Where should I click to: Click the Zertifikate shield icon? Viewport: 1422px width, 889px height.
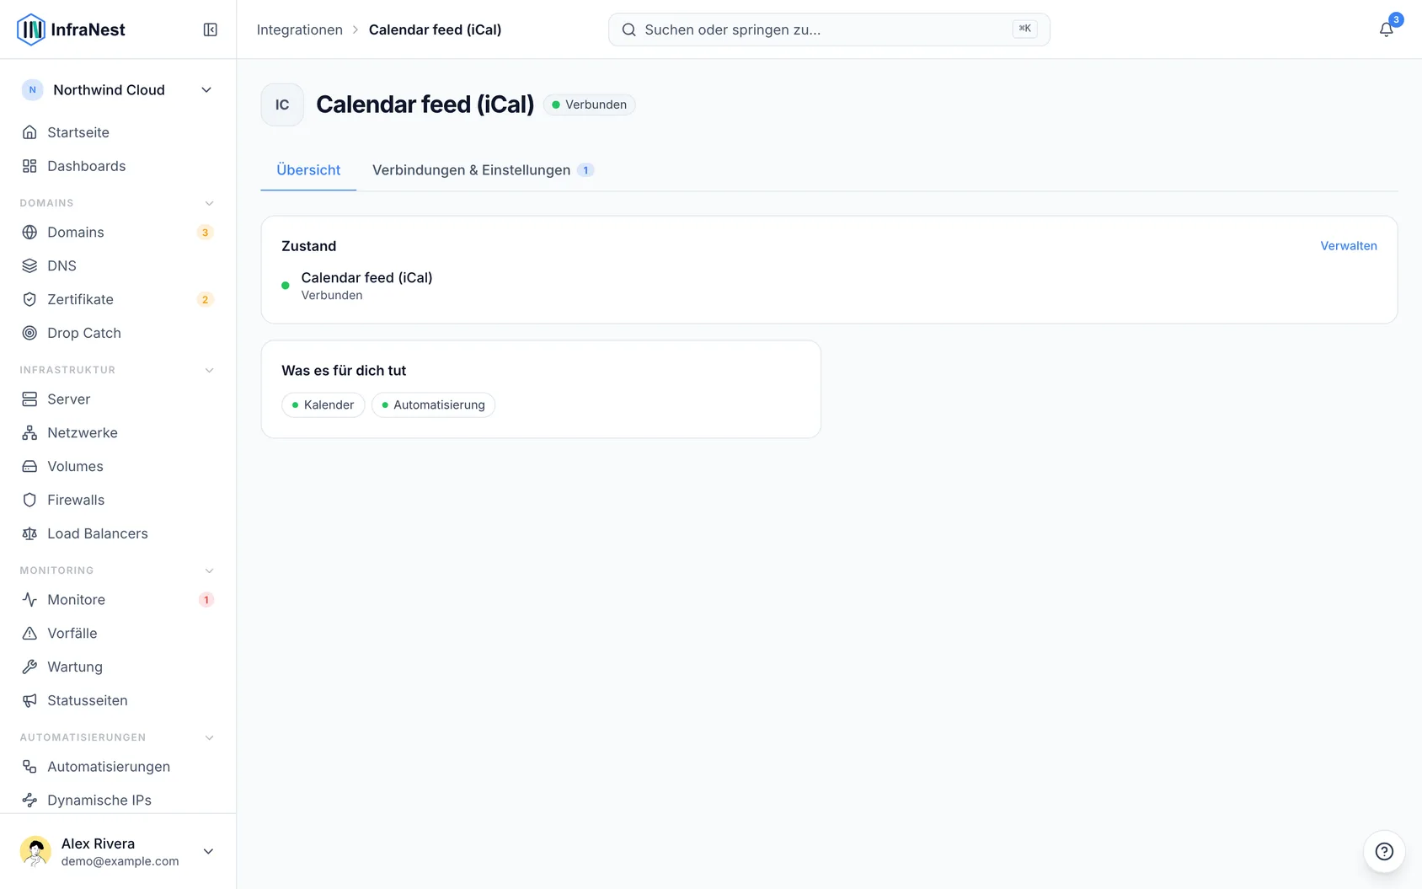click(x=29, y=299)
